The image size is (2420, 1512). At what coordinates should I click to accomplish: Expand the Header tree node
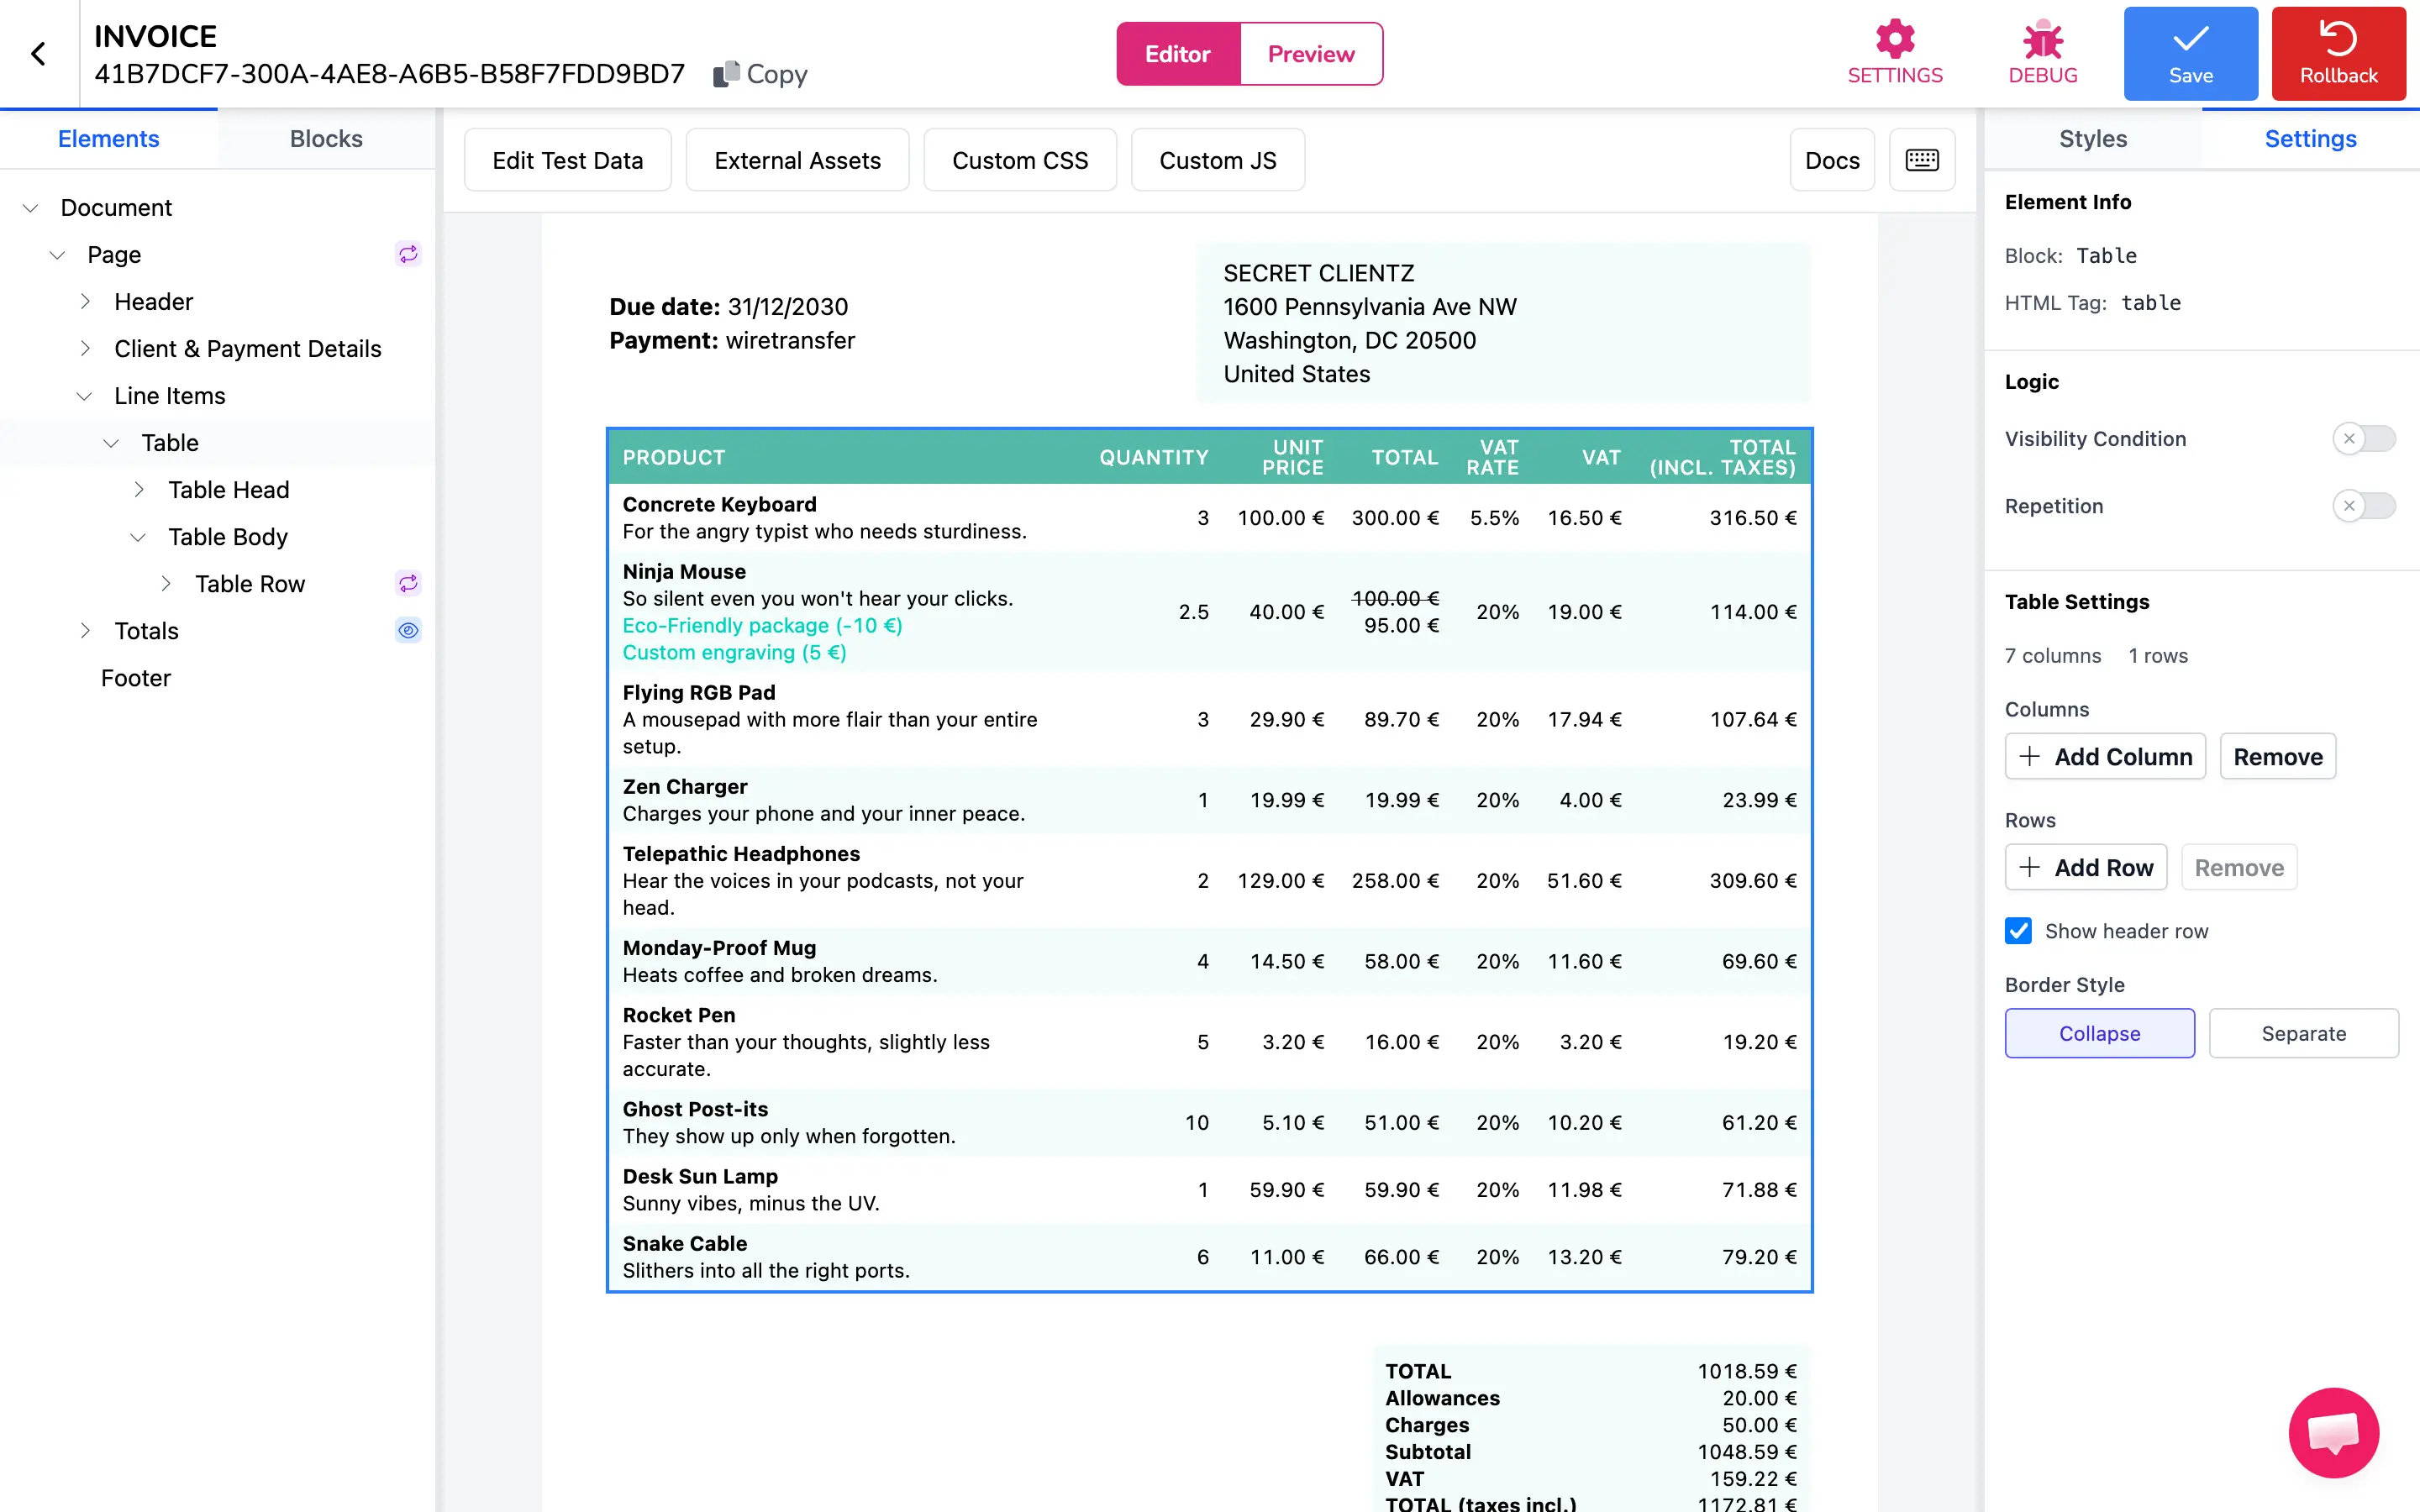(85, 301)
